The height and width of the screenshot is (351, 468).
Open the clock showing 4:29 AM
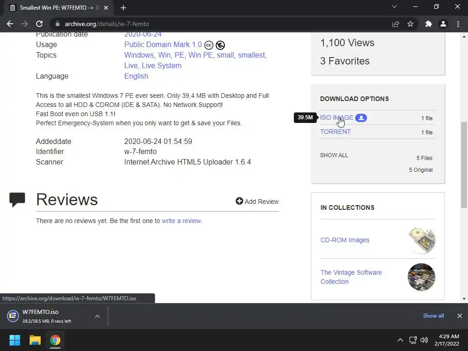click(447, 340)
